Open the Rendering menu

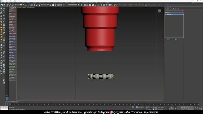click(x=49, y=3)
